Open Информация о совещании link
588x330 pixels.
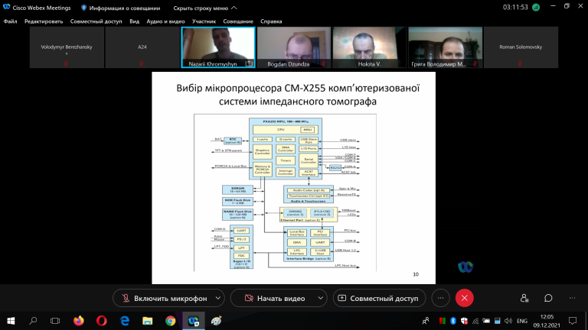(x=125, y=8)
